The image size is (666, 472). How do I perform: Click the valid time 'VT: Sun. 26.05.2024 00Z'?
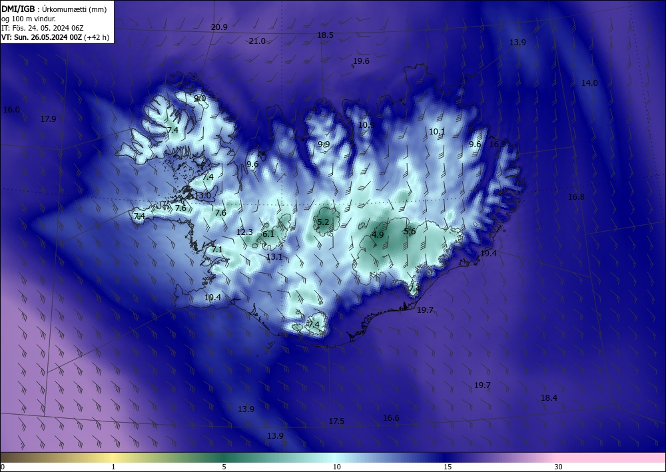pyautogui.click(x=42, y=37)
